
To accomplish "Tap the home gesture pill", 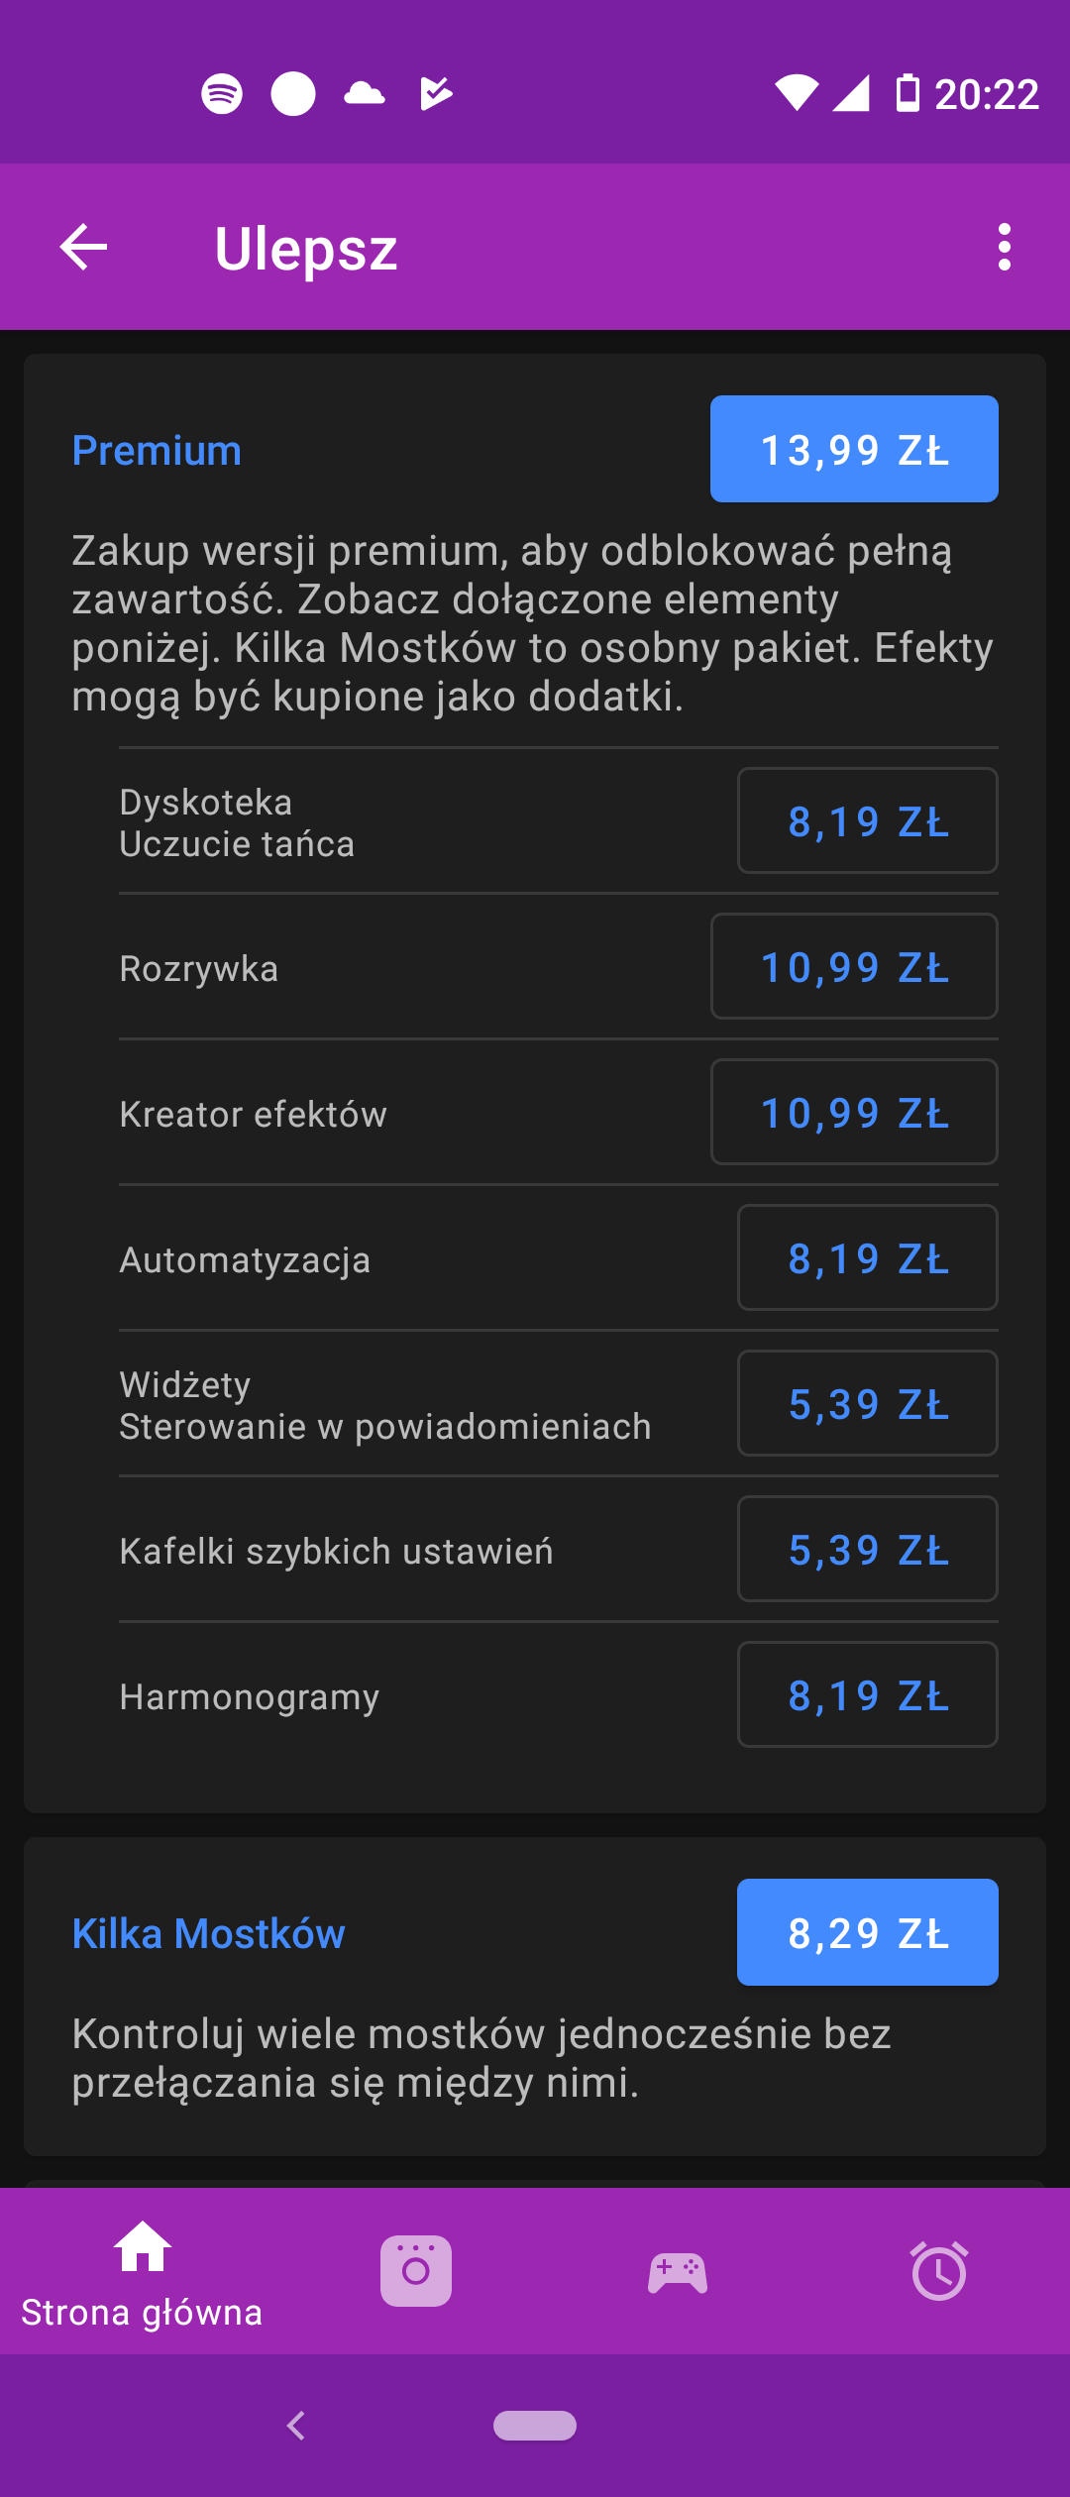I will point(535,2426).
